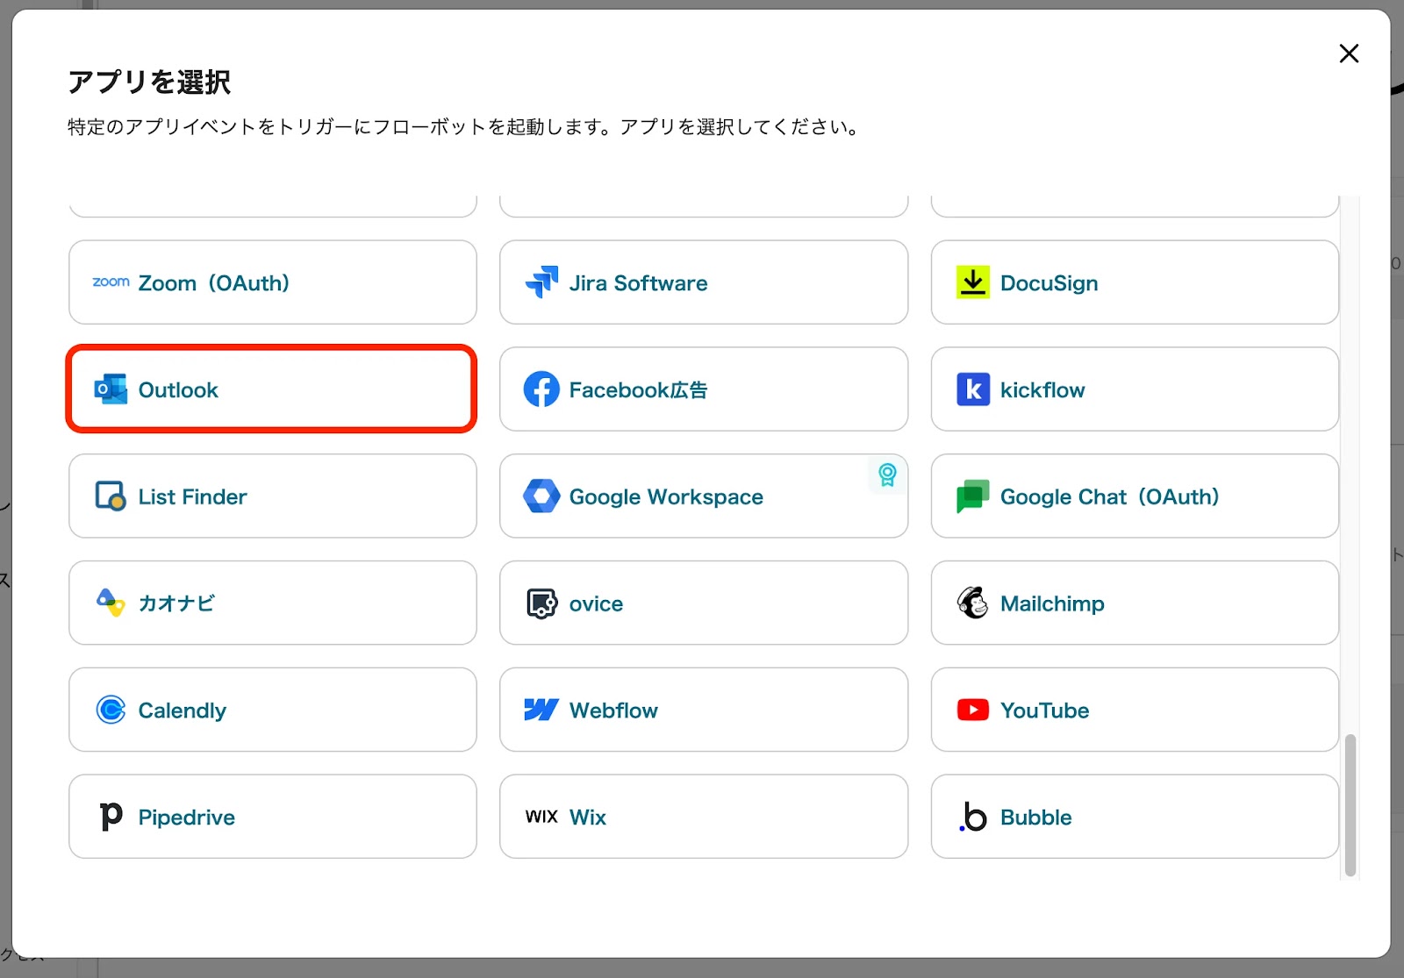Click the kickflow K icon
This screenshot has width=1404, height=978.
pos(972,389)
